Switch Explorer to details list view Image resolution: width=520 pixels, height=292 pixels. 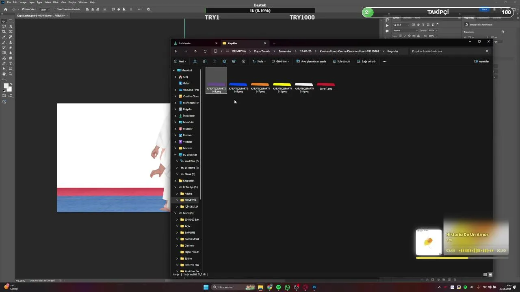[485, 275]
